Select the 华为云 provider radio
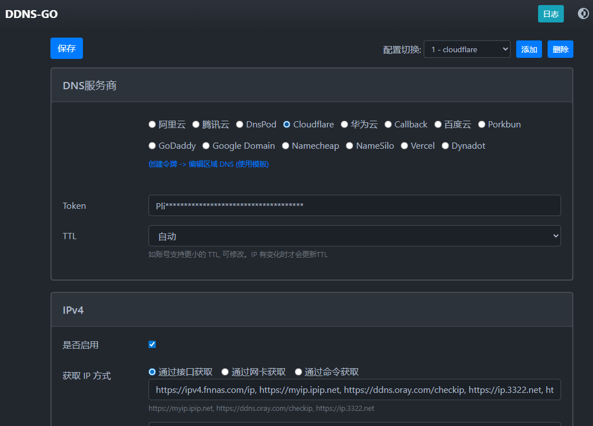593x426 pixels. pyautogui.click(x=344, y=124)
